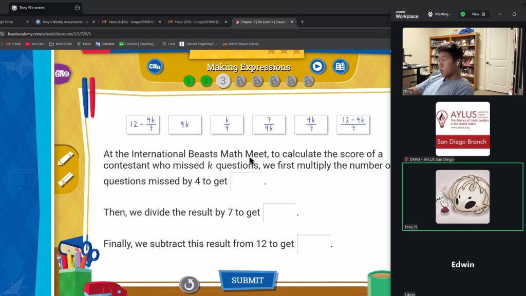Expand the Zoom Meeting dropdown

(439, 14)
